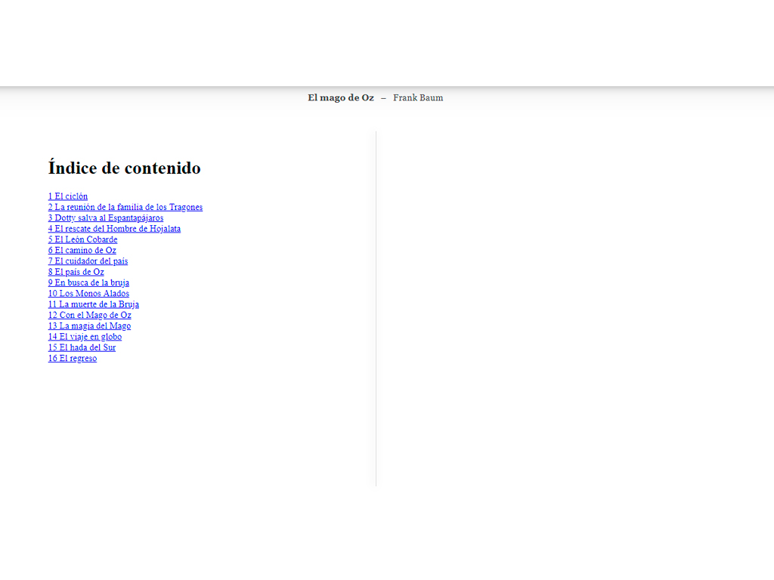Go to chapter 10 Los Monos Alados

[x=88, y=294]
